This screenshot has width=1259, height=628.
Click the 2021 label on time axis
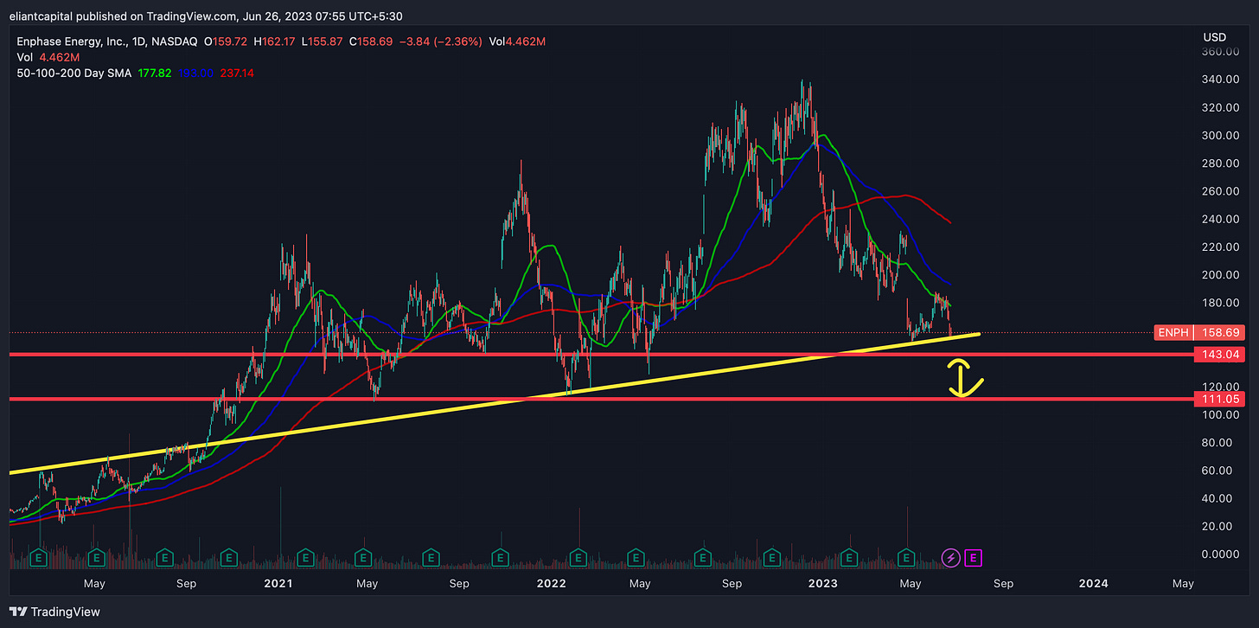coord(278,584)
